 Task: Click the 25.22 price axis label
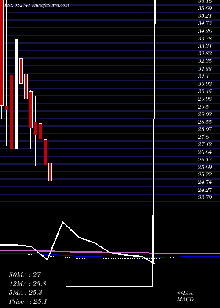(205, 175)
